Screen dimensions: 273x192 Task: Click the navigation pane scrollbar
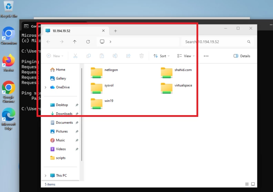pos(81,114)
